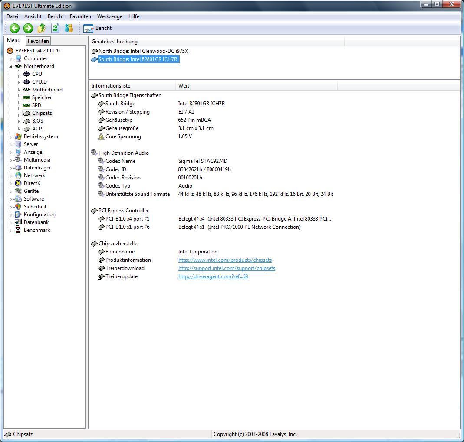464x442 pixels.
Task: Expand the Konfiguration tree node
Action: 11,215
